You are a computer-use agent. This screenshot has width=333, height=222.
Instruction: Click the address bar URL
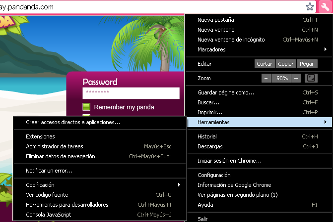(x=27, y=7)
